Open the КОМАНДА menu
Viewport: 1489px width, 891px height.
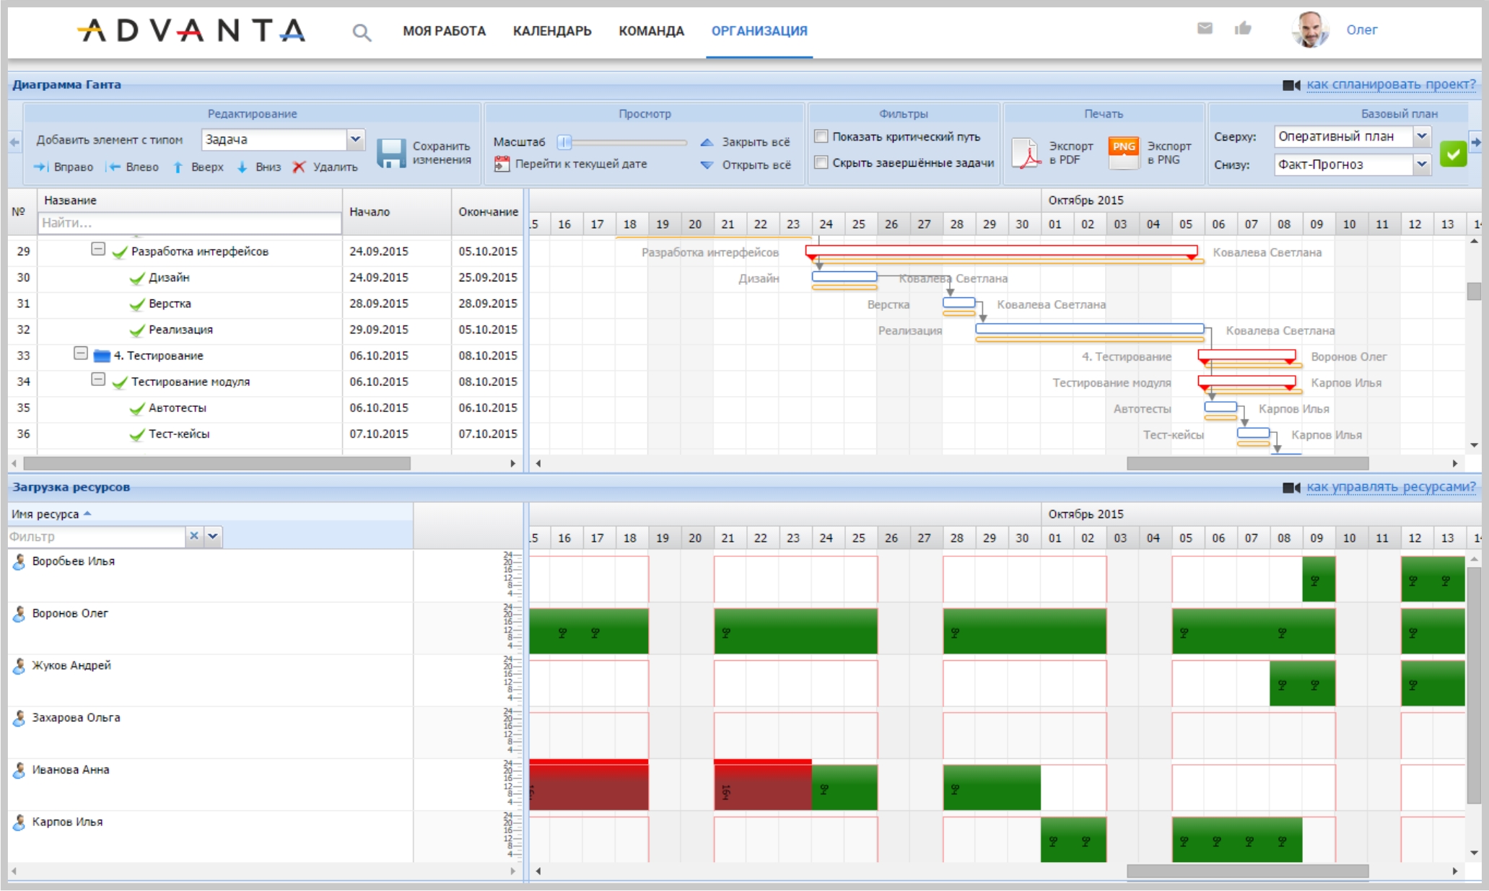[651, 31]
